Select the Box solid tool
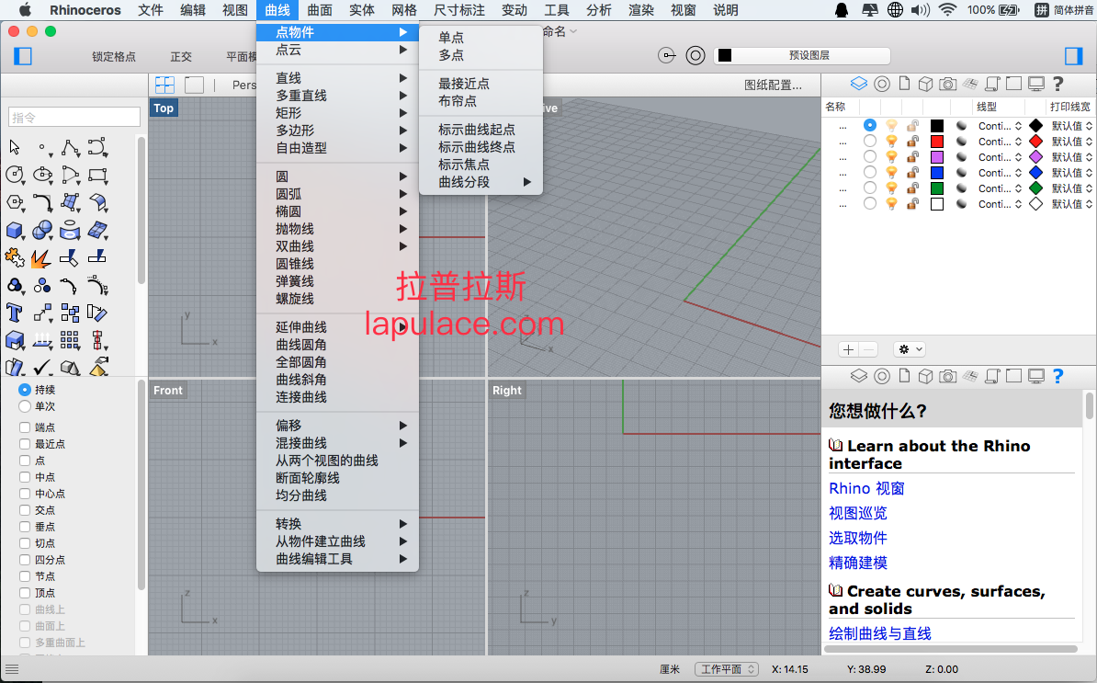Viewport: 1097px width, 683px height. [x=15, y=230]
